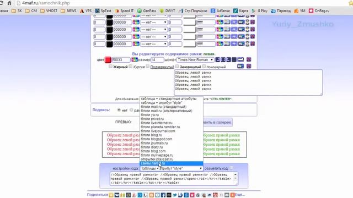Screen dimensions: 353x198
Task: Open the Times New Roman font dropdown
Action: [195, 60]
